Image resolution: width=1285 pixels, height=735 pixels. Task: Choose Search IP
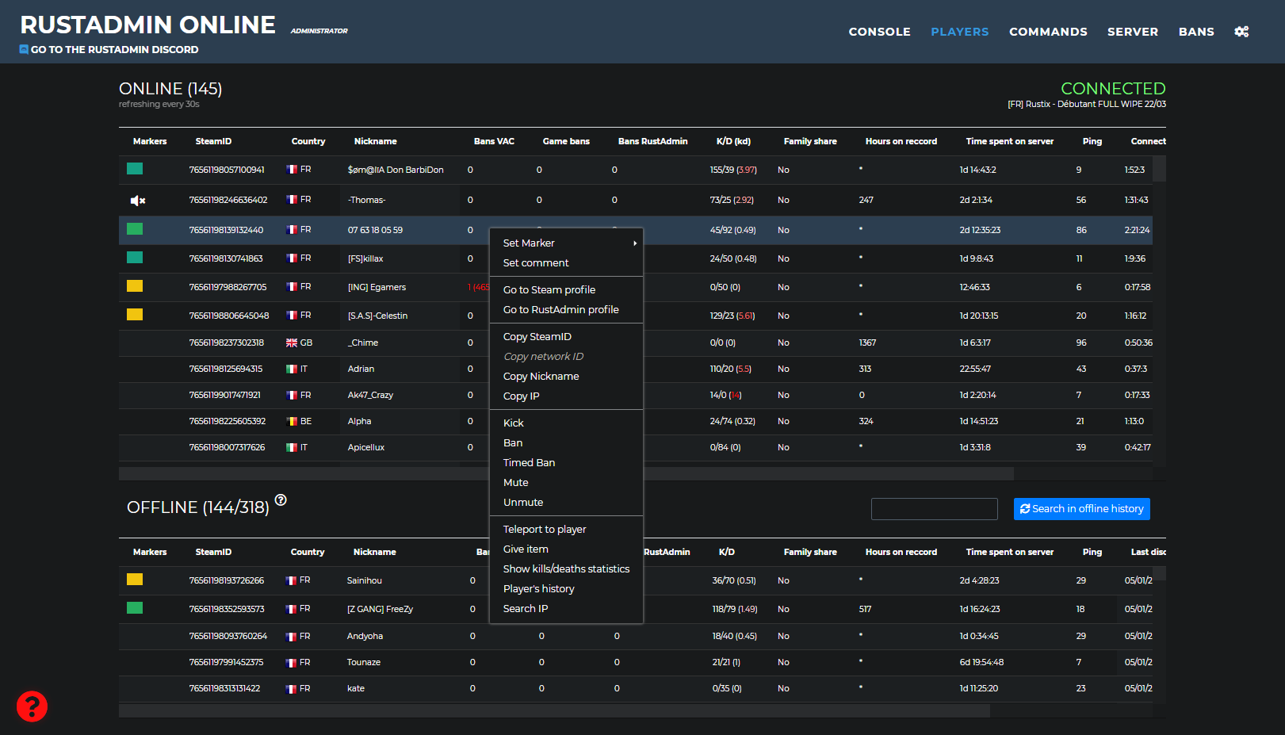566,609
